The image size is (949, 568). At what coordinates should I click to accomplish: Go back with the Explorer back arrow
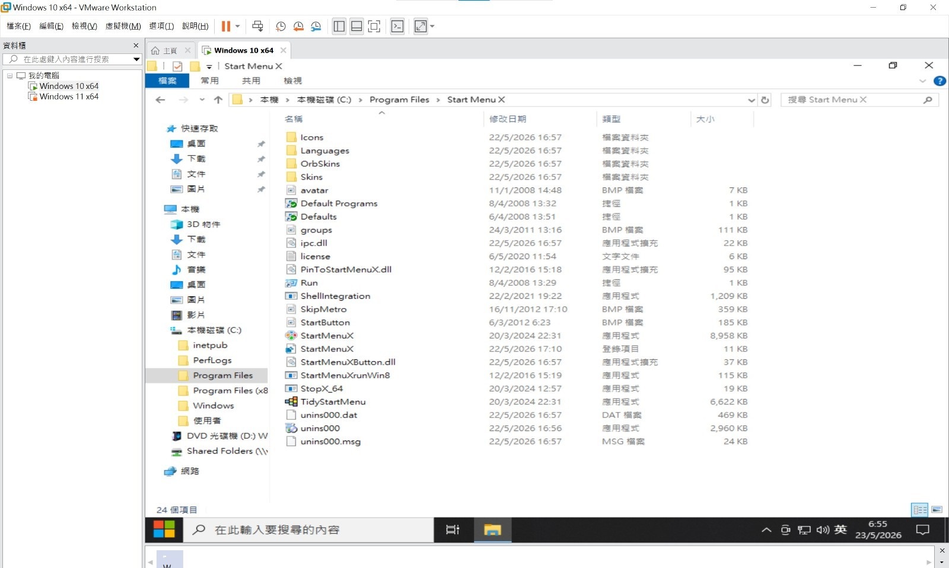160,100
